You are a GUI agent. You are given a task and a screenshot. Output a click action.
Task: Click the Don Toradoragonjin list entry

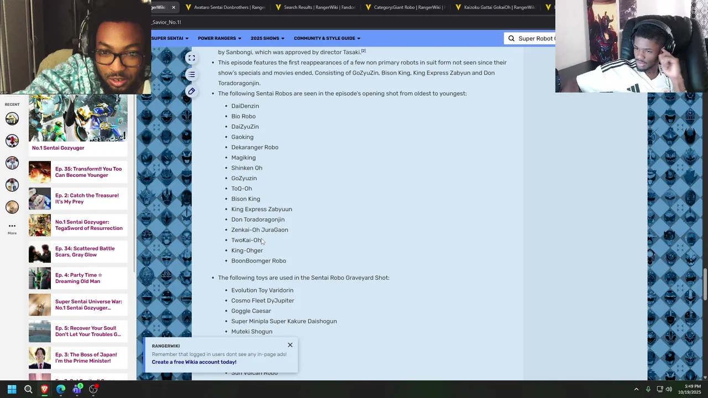point(258,219)
